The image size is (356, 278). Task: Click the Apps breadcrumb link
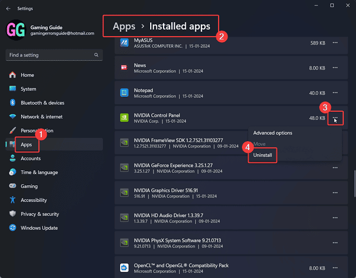point(123,26)
